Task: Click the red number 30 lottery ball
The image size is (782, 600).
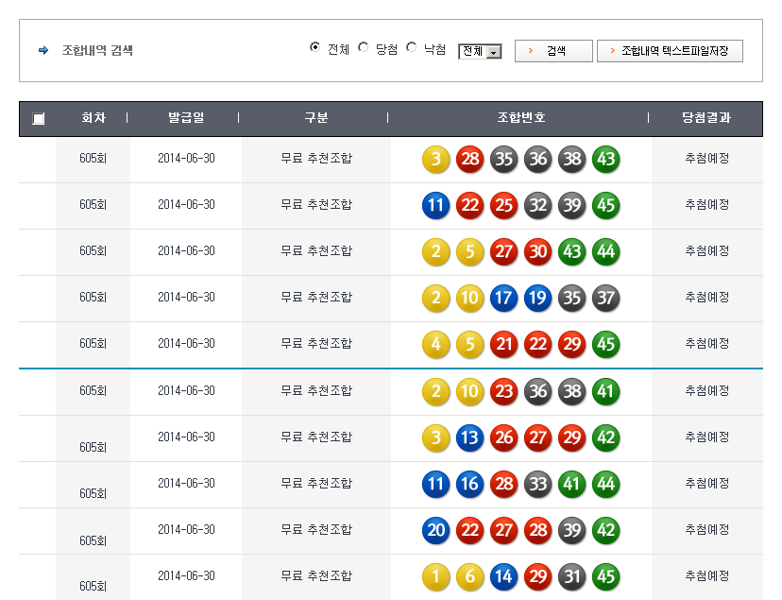Action: click(x=537, y=252)
